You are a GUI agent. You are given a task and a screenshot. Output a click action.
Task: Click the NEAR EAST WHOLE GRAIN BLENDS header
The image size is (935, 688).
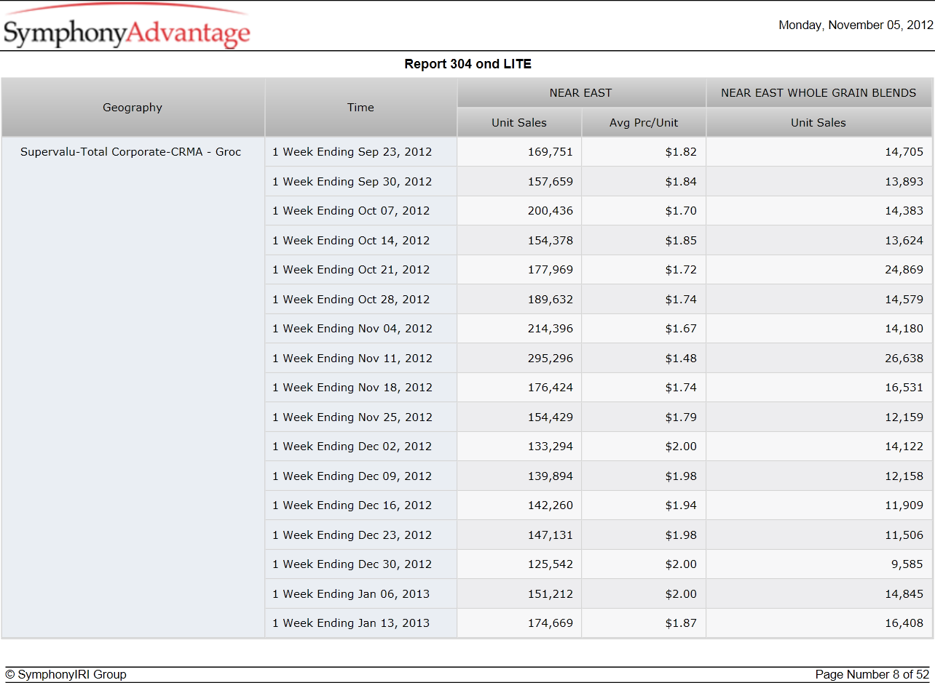tap(818, 93)
